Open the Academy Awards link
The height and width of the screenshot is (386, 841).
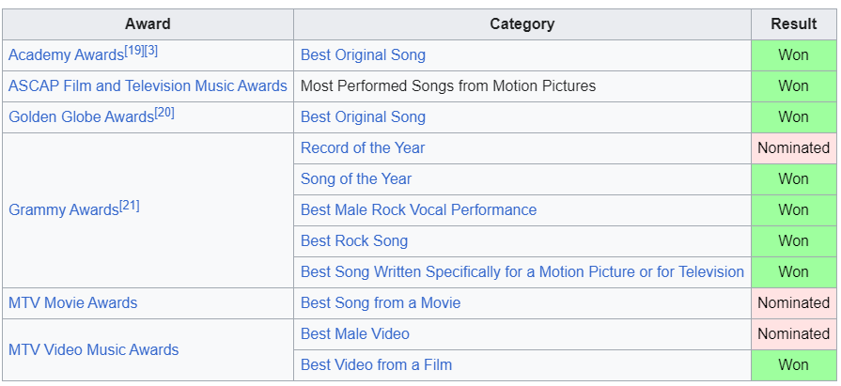coord(65,55)
